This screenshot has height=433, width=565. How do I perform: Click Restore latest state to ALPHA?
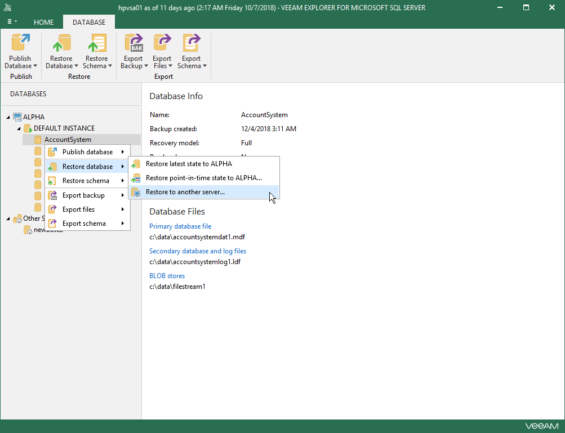[204, 164]
